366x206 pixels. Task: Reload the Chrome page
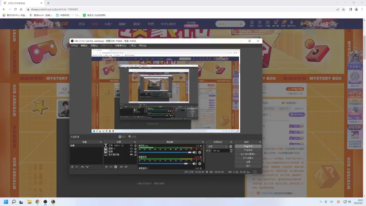click(x=16, y=9)
